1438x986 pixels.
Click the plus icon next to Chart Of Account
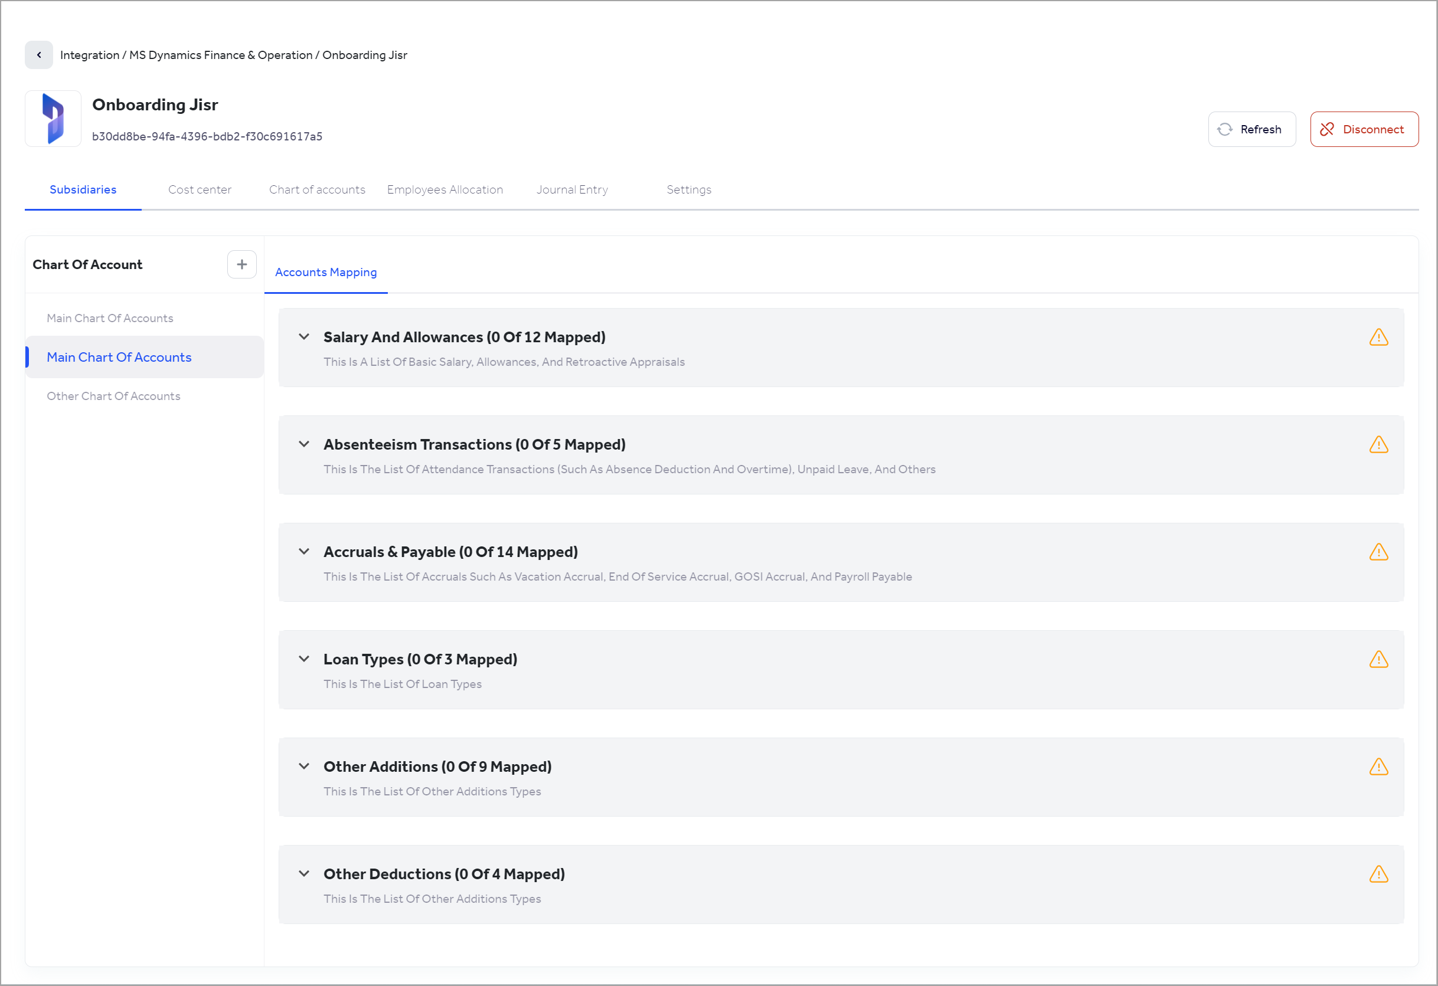tap(241, 264)
